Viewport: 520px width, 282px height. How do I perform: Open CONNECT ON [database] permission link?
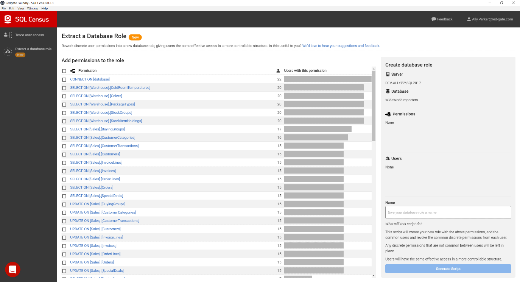pos(90,79)
